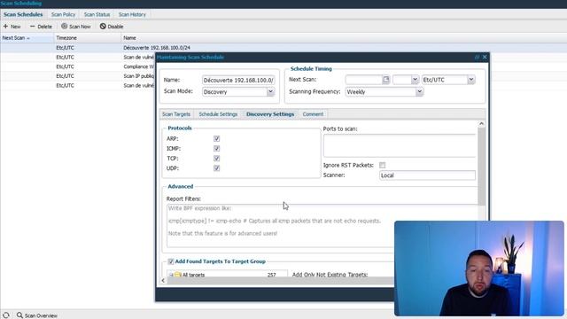Click the refresh icon in status bar
This screenshot has height=319, width=567.
pos(6,315)
